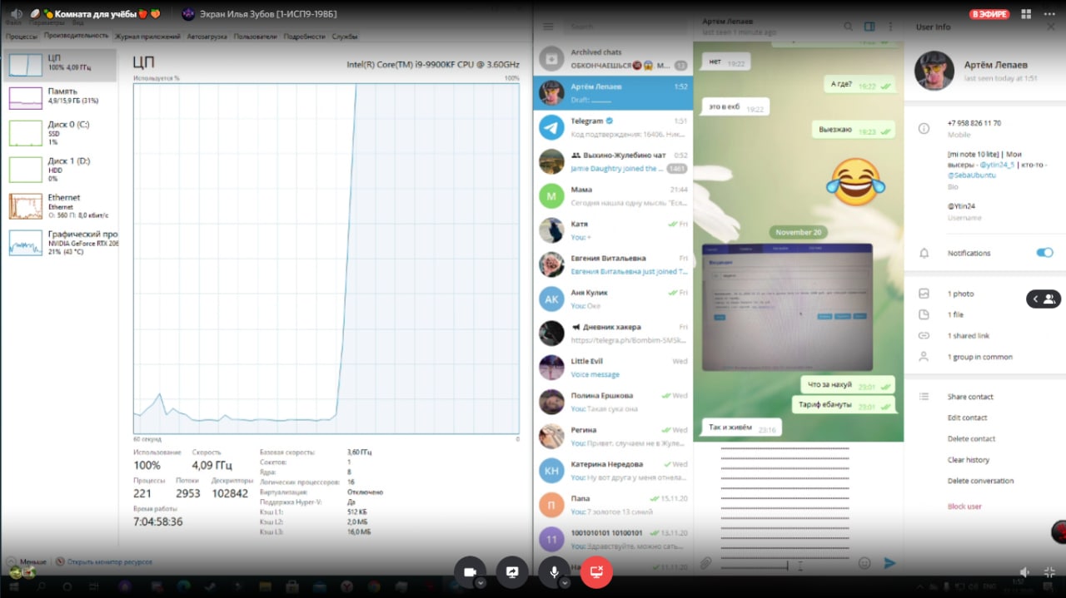Open chat with Регина
The height and width of the screenshot is (598, 1066).
tap(613, 436)
